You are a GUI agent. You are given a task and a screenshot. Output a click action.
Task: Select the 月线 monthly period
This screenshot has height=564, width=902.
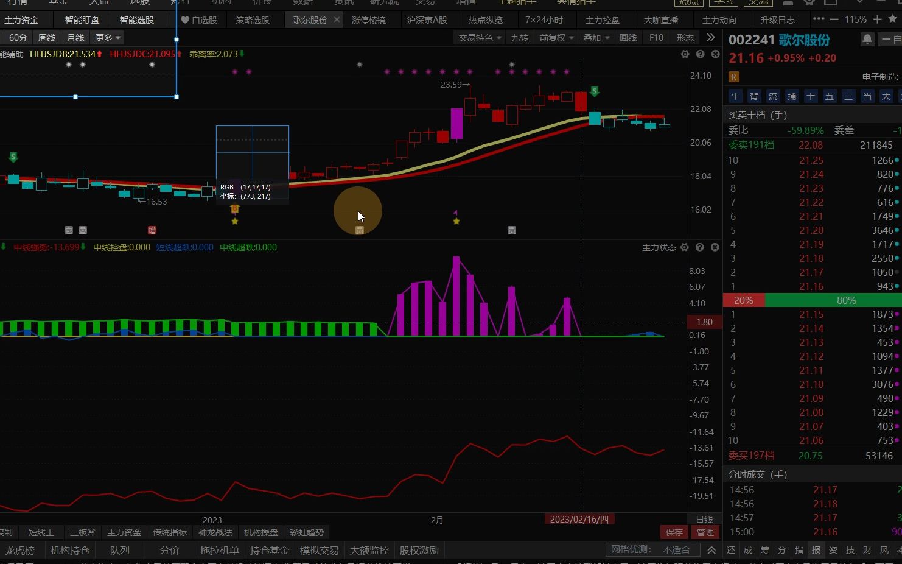(75, 38)
